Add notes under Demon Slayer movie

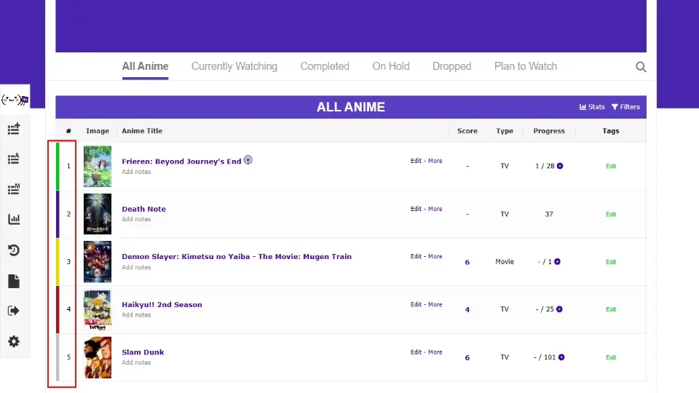[x=136, y=267]
